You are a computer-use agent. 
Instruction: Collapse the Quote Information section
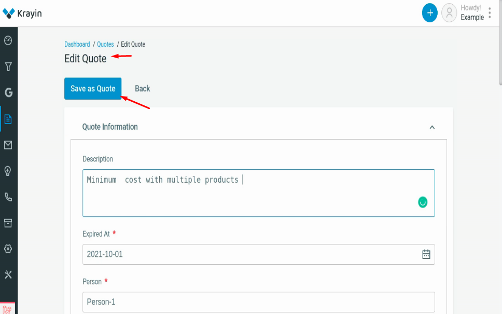coord(432,127)
